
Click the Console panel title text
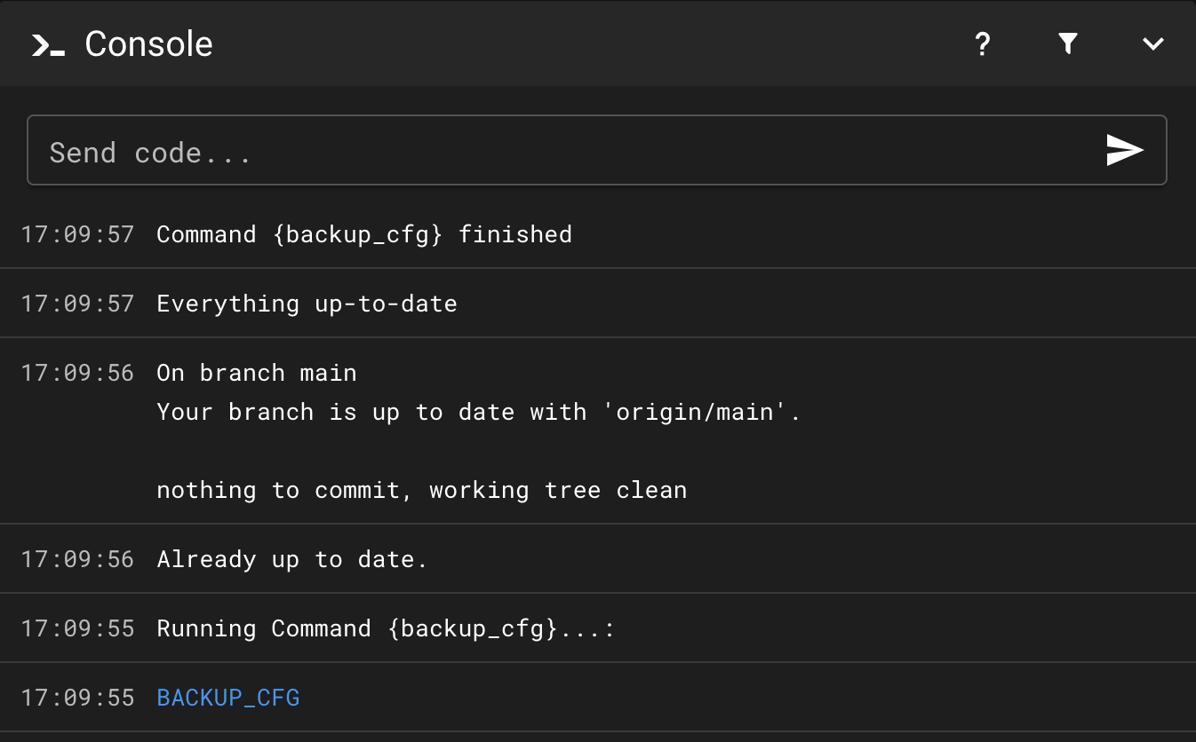[148, 44]
